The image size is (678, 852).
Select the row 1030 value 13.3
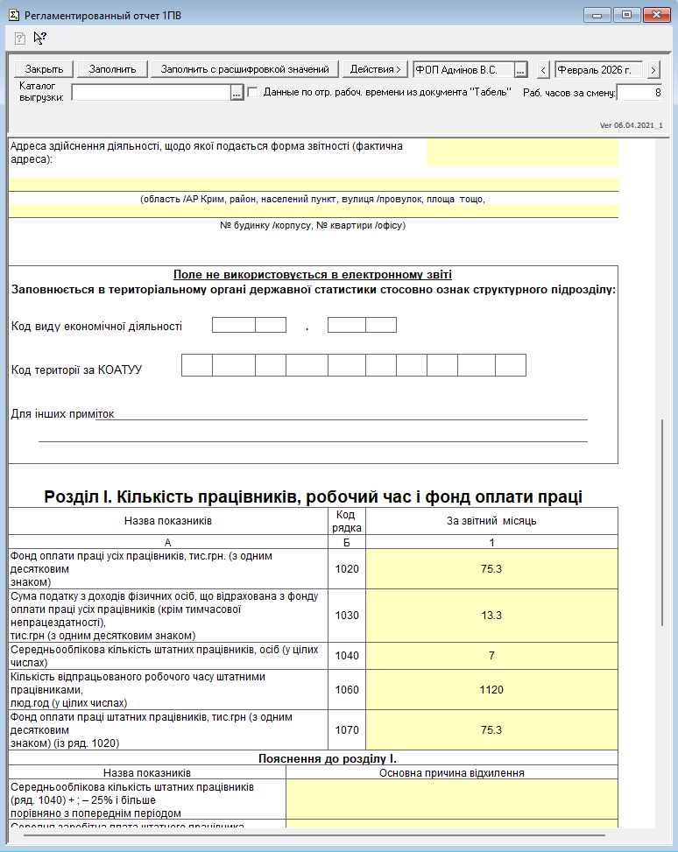point(491,616)
